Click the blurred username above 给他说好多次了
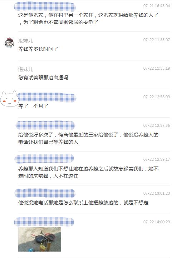 click(45, 125)
